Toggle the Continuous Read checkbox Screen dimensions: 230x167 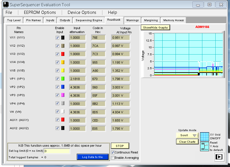[113, 152]
